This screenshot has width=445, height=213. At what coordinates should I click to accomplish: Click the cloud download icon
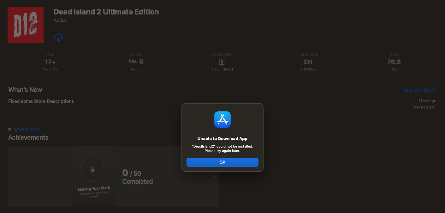[x=58, y=37]
